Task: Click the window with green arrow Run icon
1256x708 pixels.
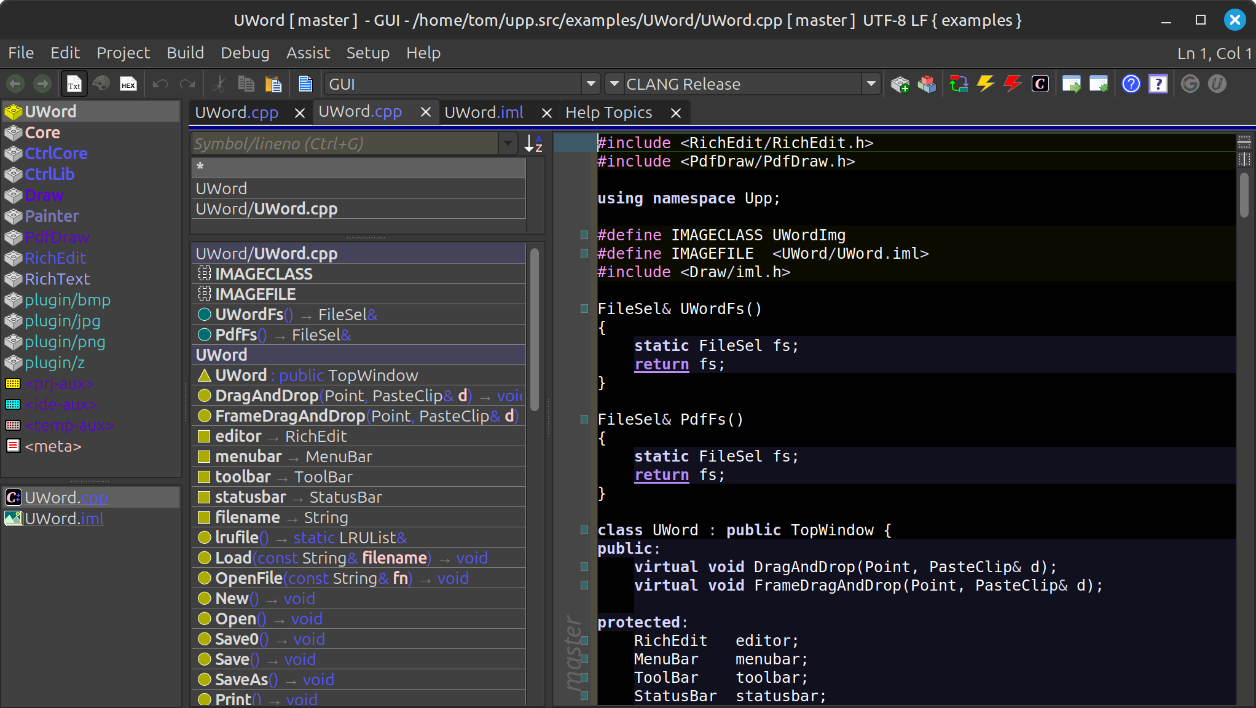Action: click(1072, 84)
